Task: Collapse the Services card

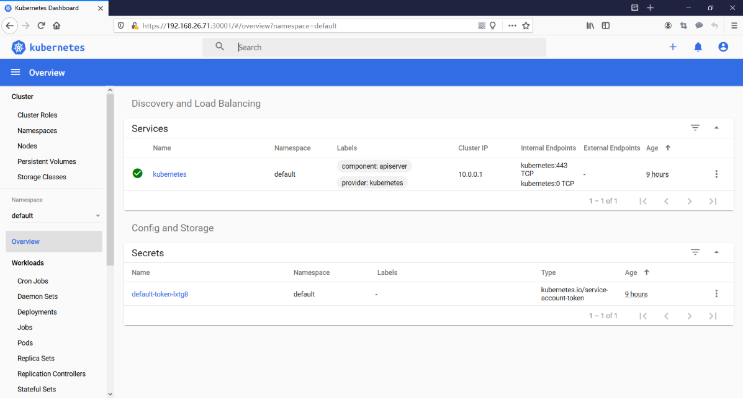Action: pos(716,128)
